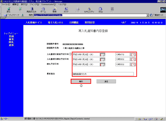Viewport: 166px width, 121px height.
Task: Open calendar for 入札書受付締切予定日時 date
Action: point(103,59)
